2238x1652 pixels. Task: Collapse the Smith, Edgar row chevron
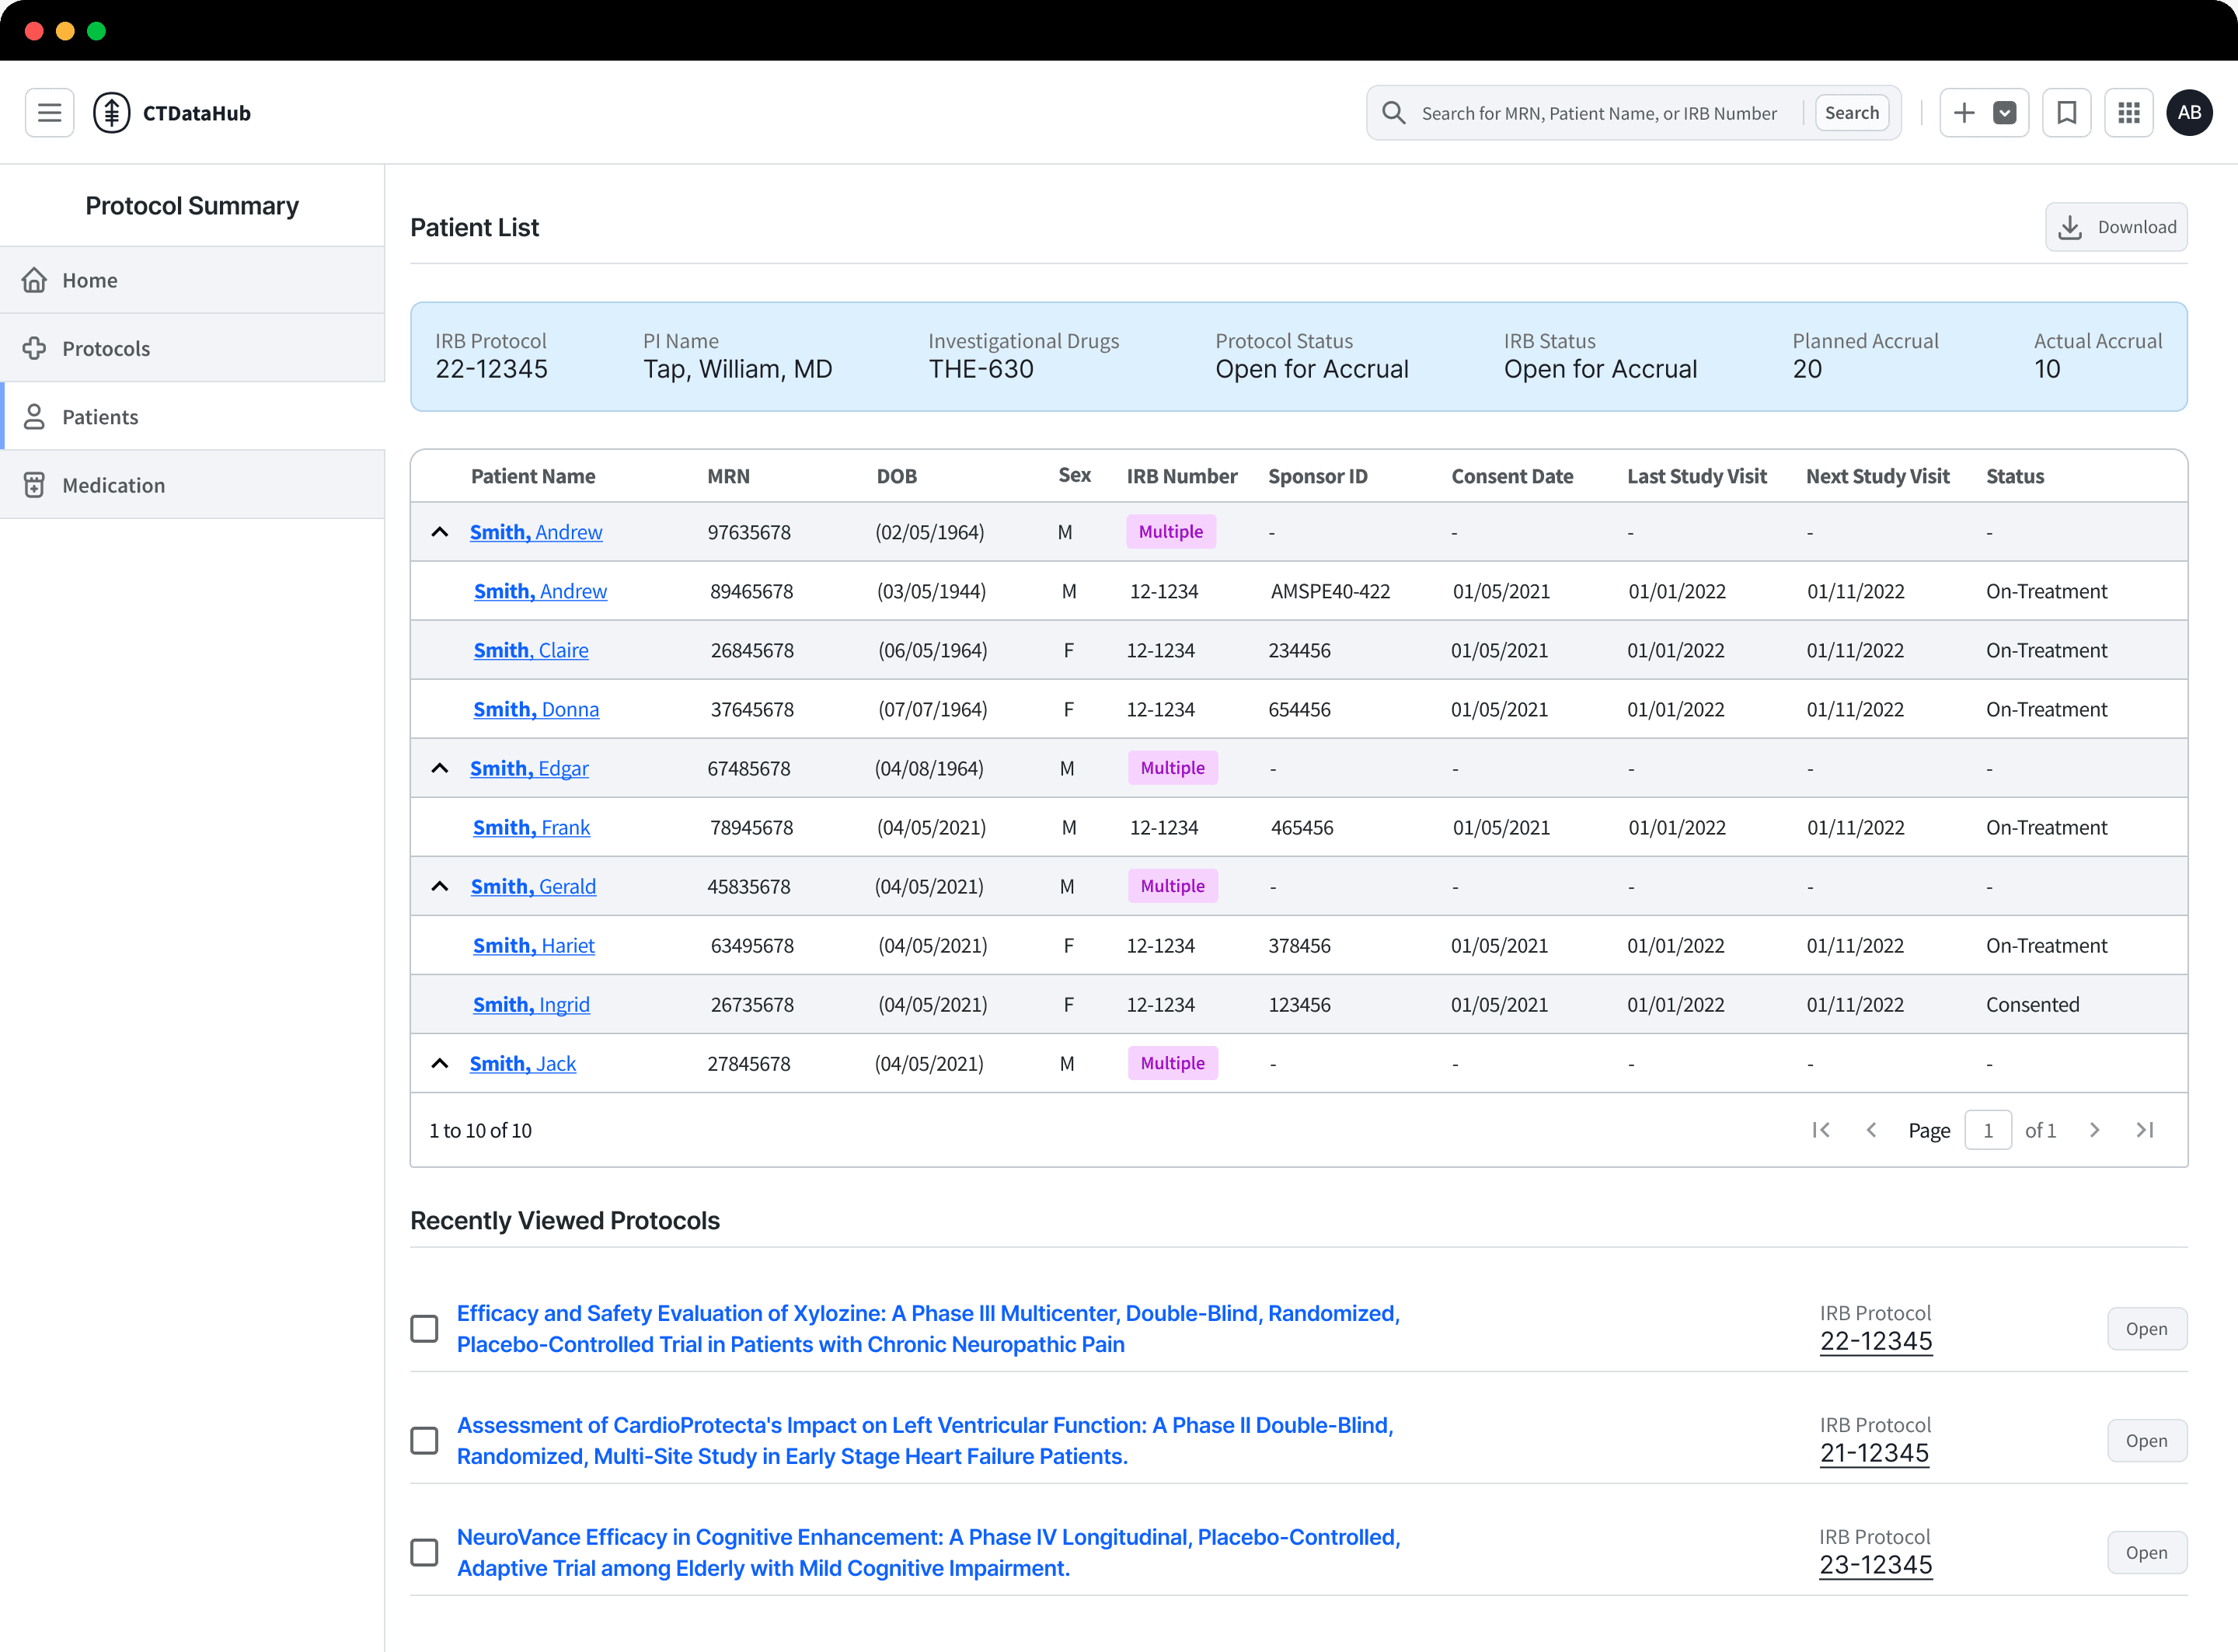(x=439, y=768)
